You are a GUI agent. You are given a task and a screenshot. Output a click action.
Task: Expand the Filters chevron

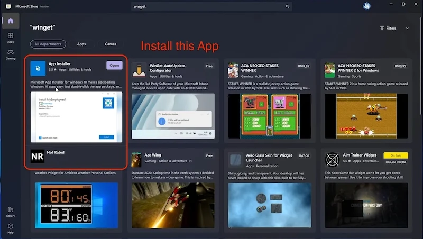[x=407, y=28]
